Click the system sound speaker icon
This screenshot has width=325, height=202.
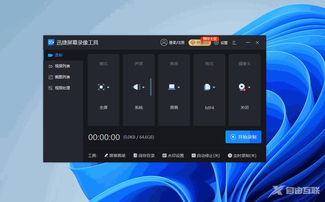click(x=136, y=87)
